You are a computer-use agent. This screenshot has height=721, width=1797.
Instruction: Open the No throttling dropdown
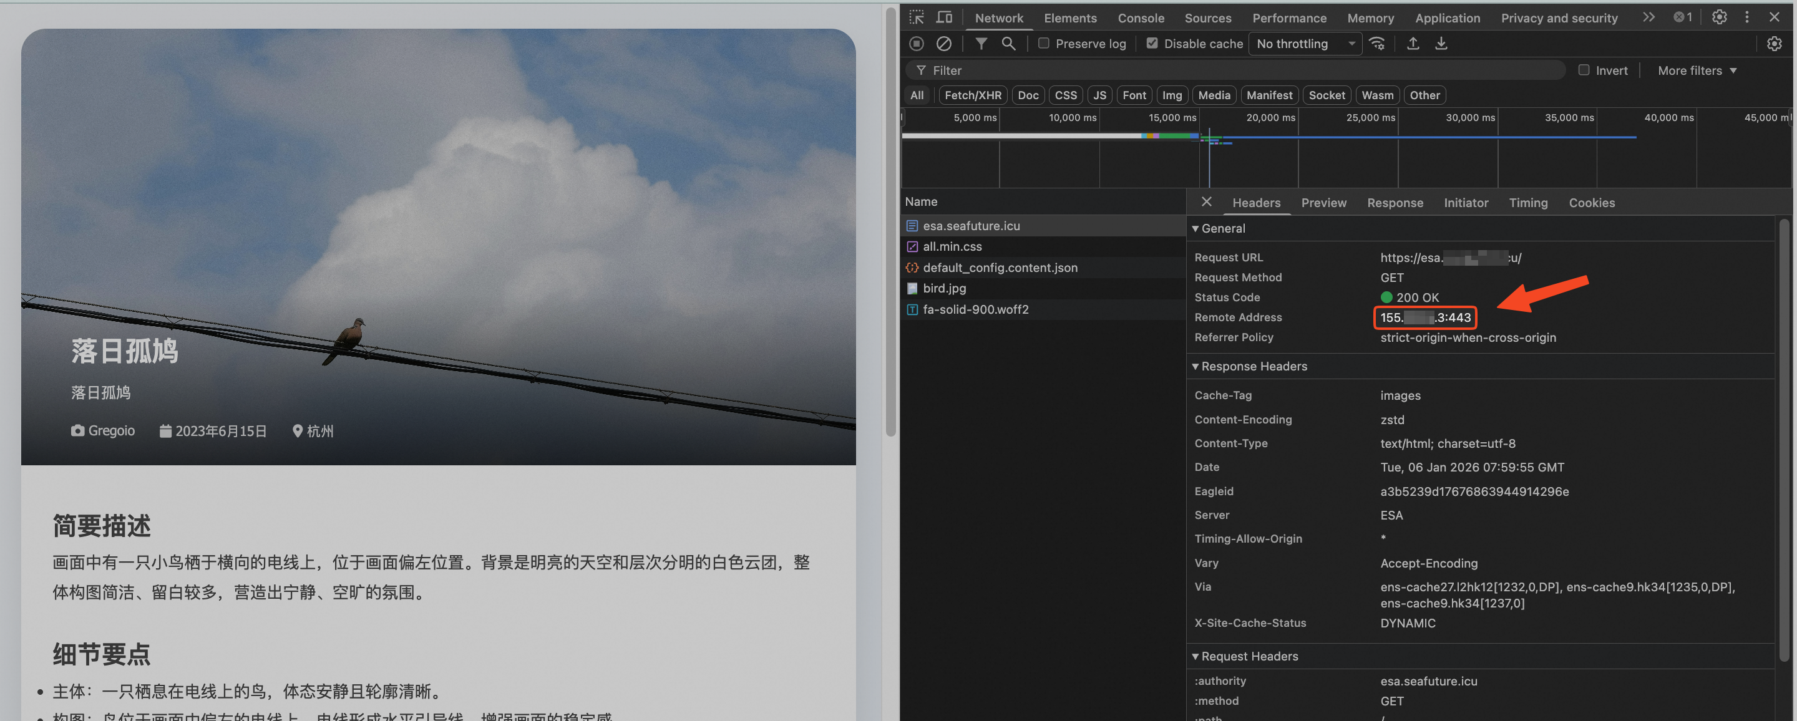[1305, 44]
